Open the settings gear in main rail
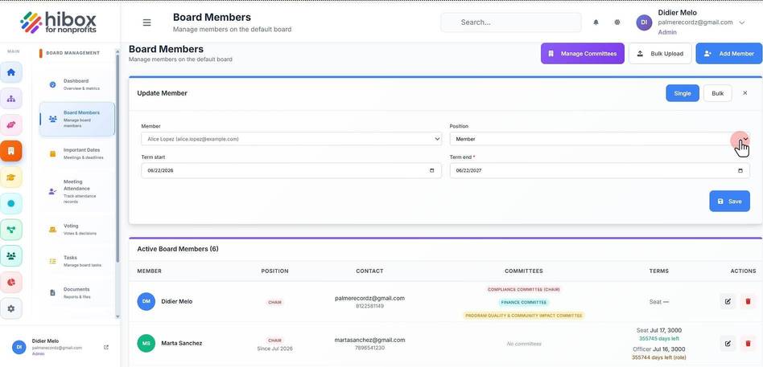The image size is (763, 367). click(11, 308)
